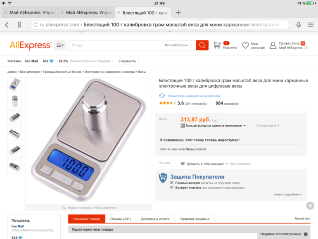Switch to the 'Отзывы (231)' tab
This screenshot has width=318, height=239.
coord(121,219)
